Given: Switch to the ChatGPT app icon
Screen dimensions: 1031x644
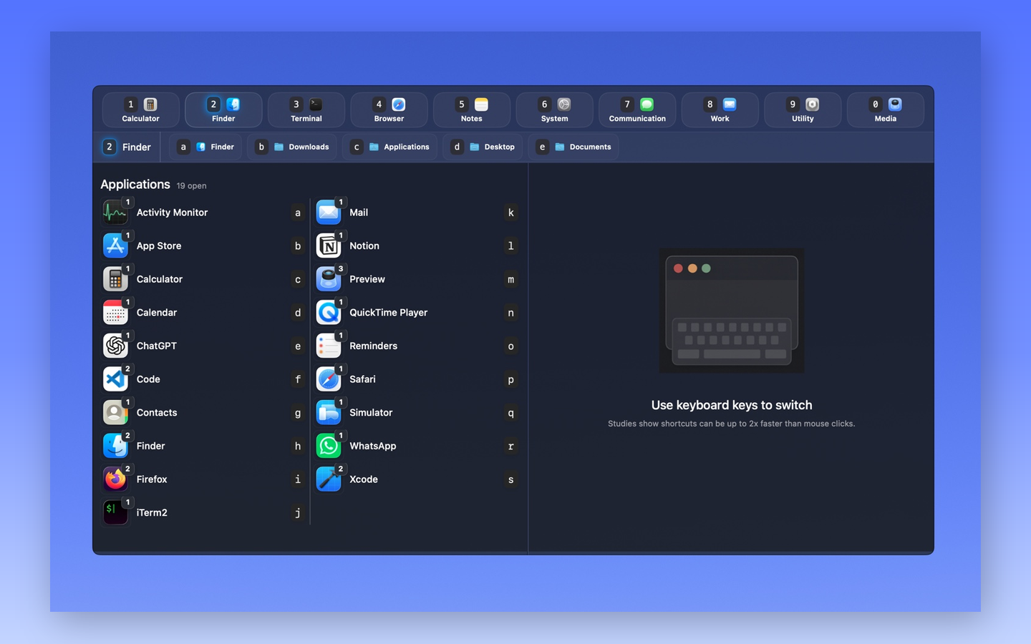Looking at the screenshot, I should pyautogui.click(x=115, y=346).
